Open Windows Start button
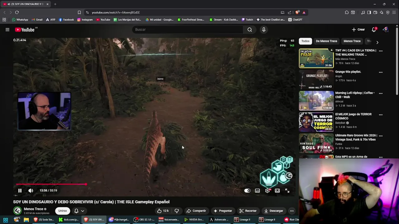This screenshot has height=224, width=399. pos(5,220)
